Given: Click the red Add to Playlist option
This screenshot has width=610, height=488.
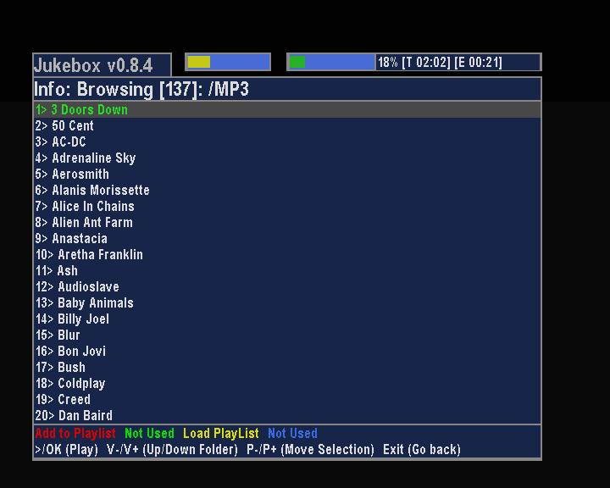Looking at the screenshot, I should point(75,433).
